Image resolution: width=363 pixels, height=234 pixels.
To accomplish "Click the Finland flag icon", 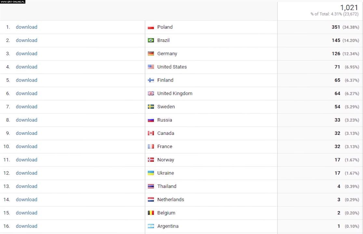I will 151,80.
